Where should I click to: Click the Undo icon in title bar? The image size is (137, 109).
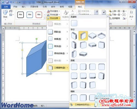tap(11, 2)
